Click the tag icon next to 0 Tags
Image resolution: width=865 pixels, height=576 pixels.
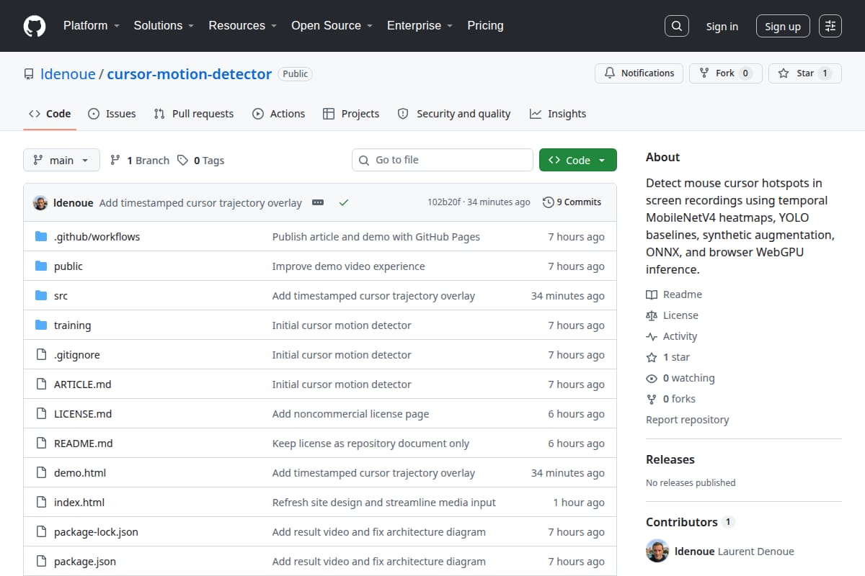pyautogui.click(x=182, y=161)
